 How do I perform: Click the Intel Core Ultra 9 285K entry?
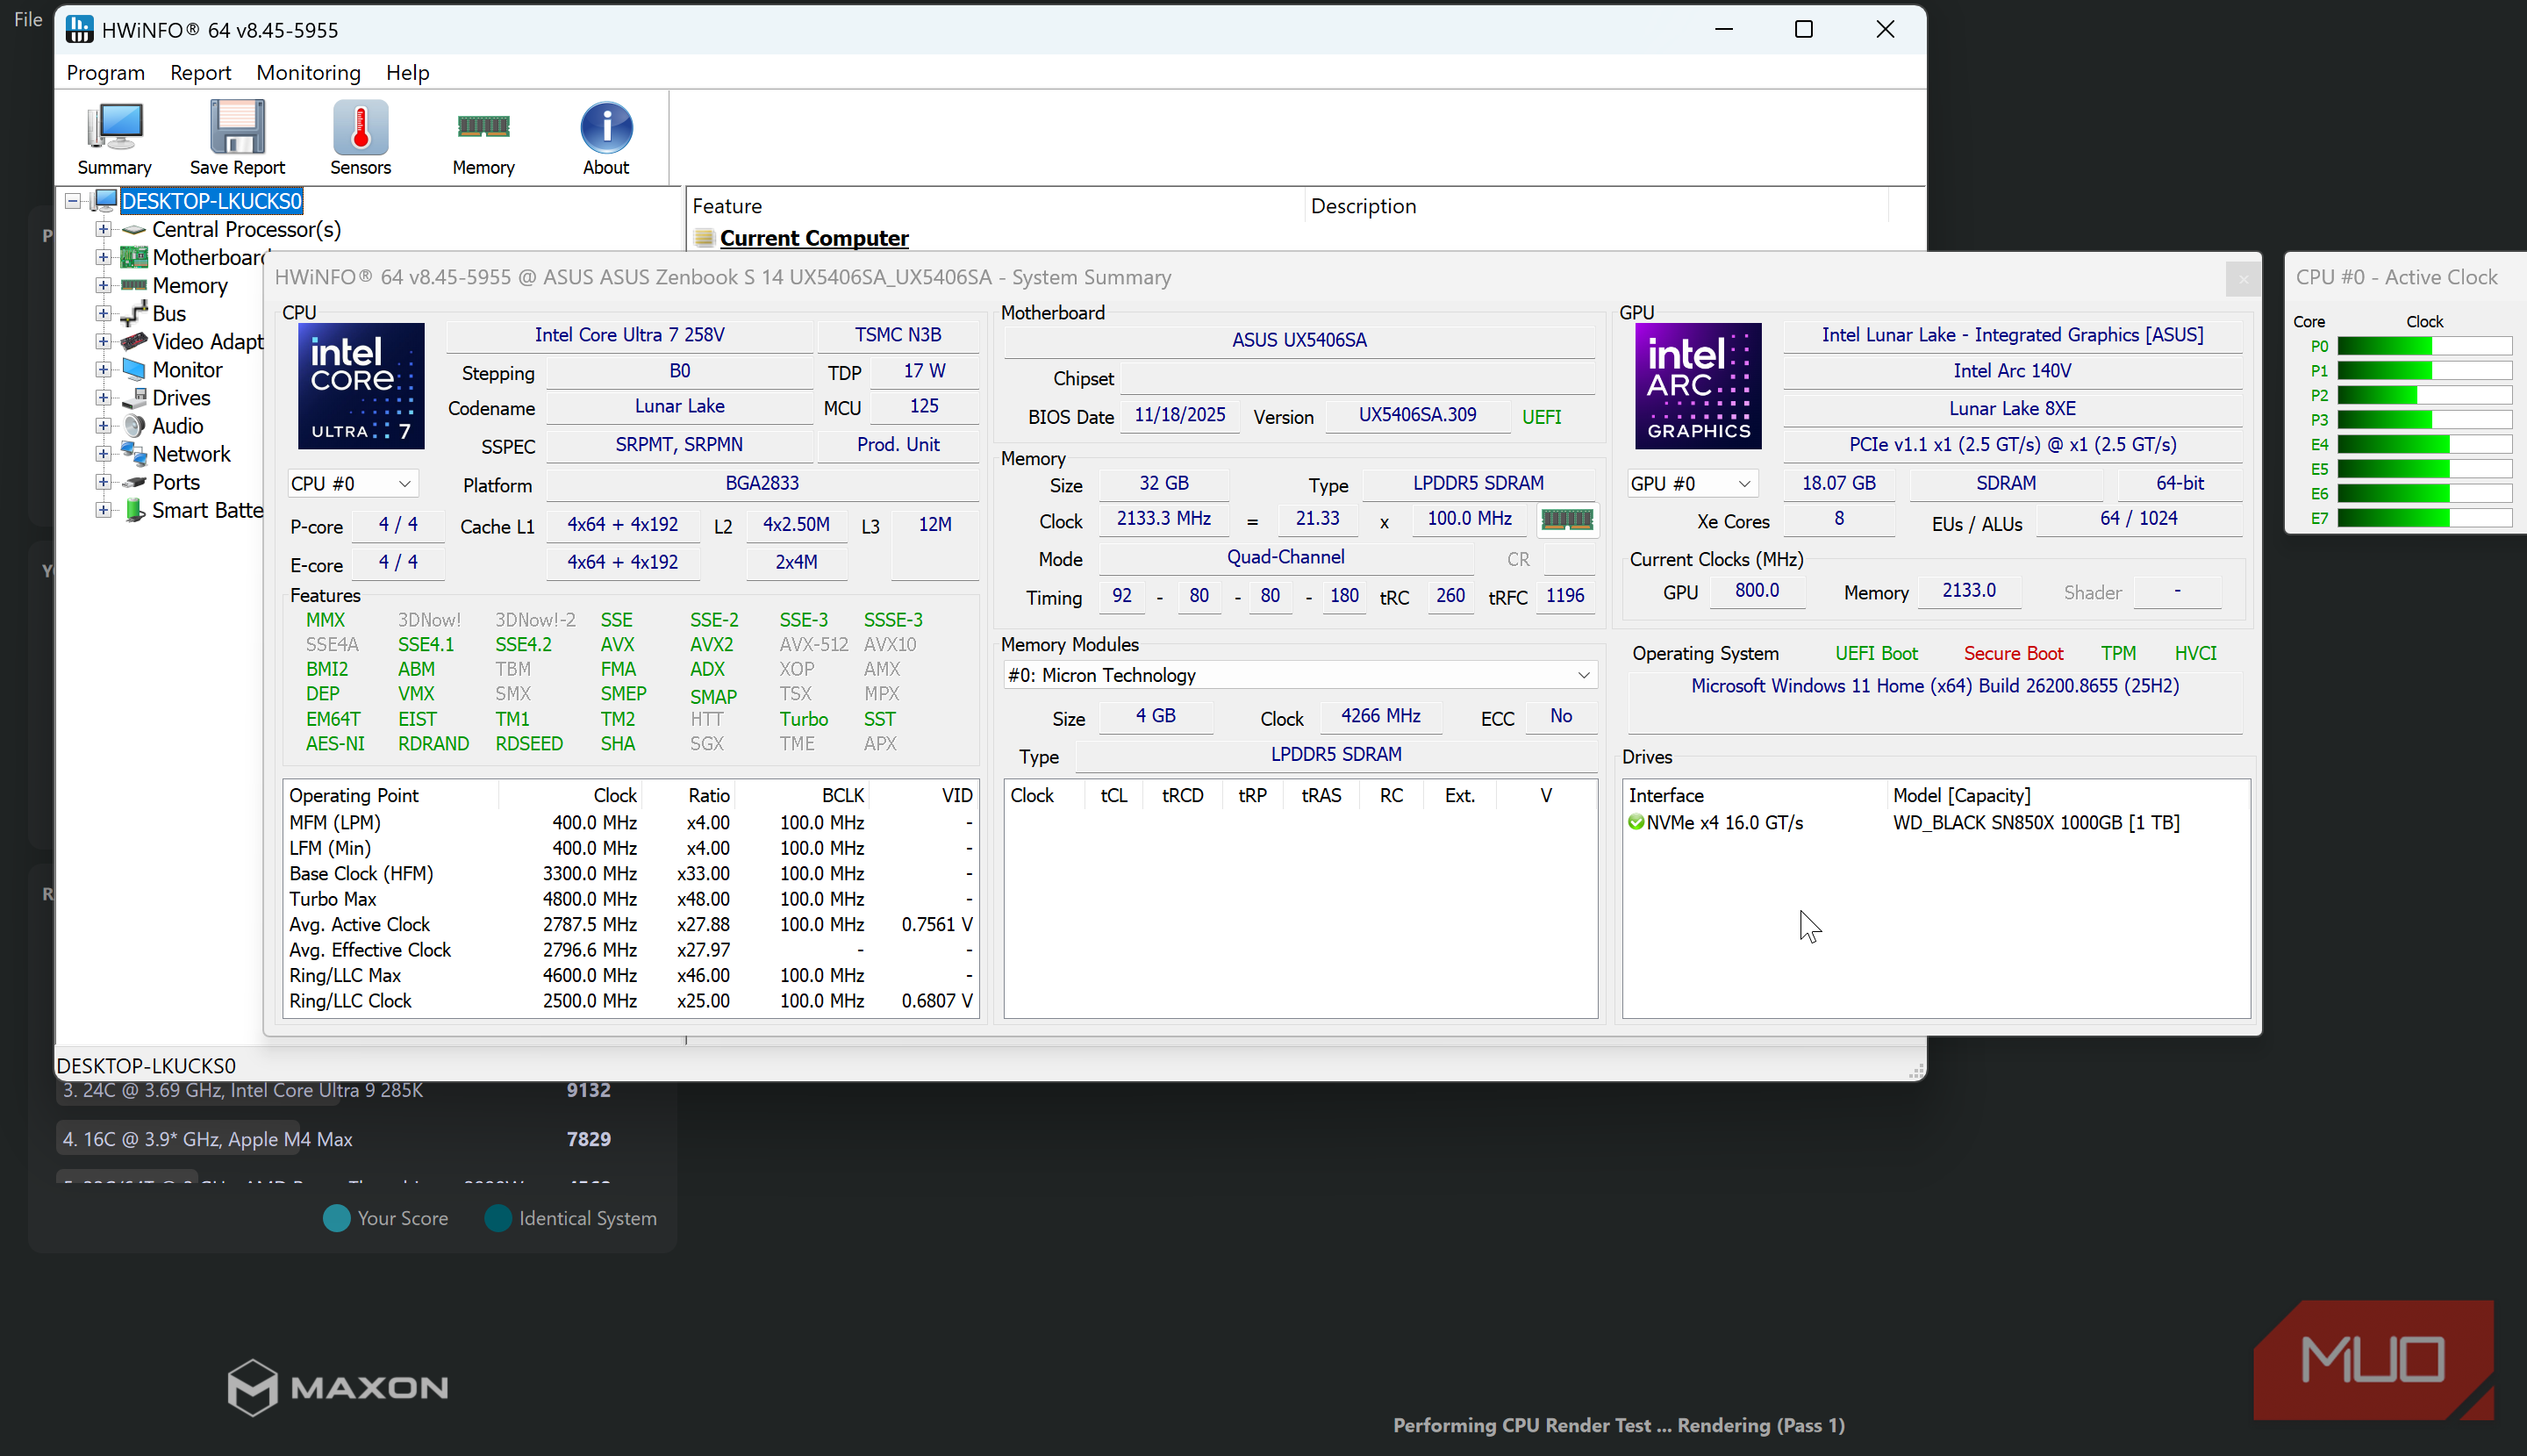[x=337, y=1090]
